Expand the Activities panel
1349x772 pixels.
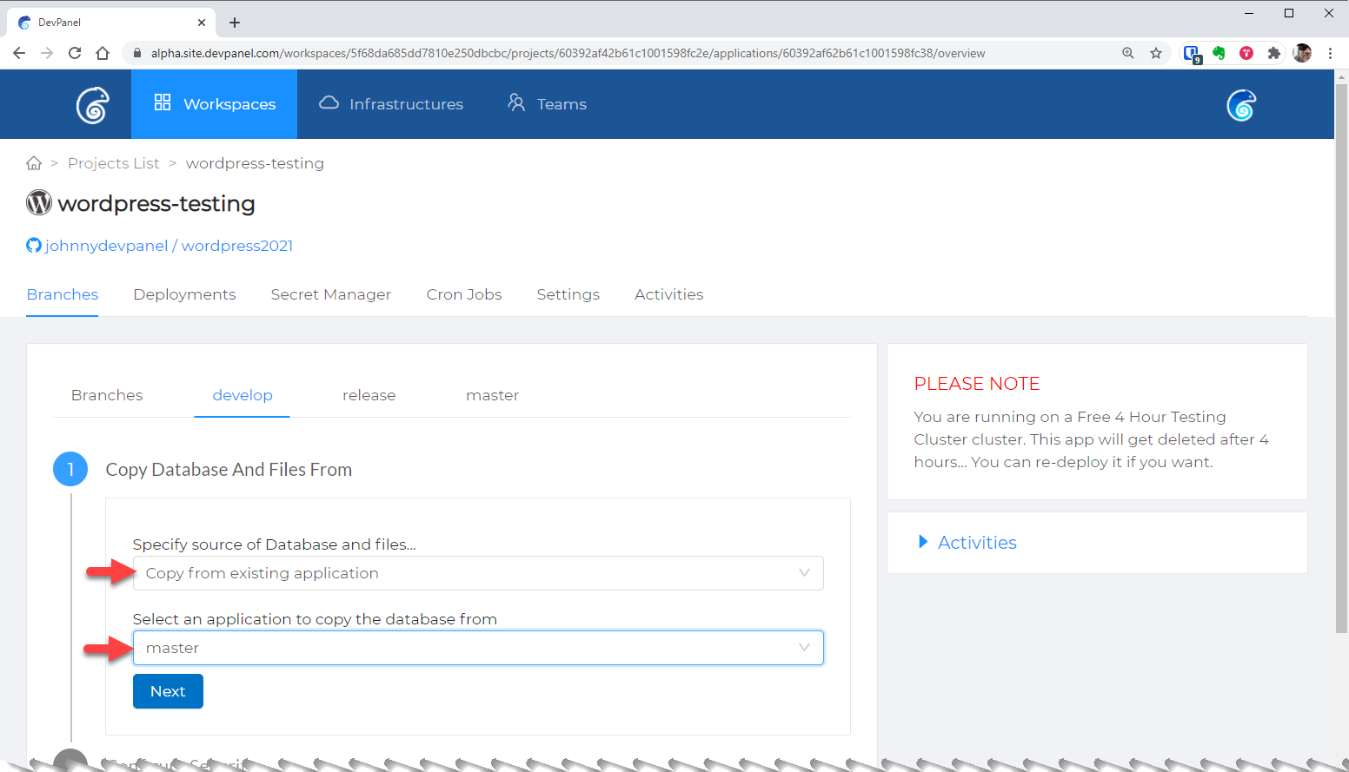pyautogui.click(x=976, y=543)
